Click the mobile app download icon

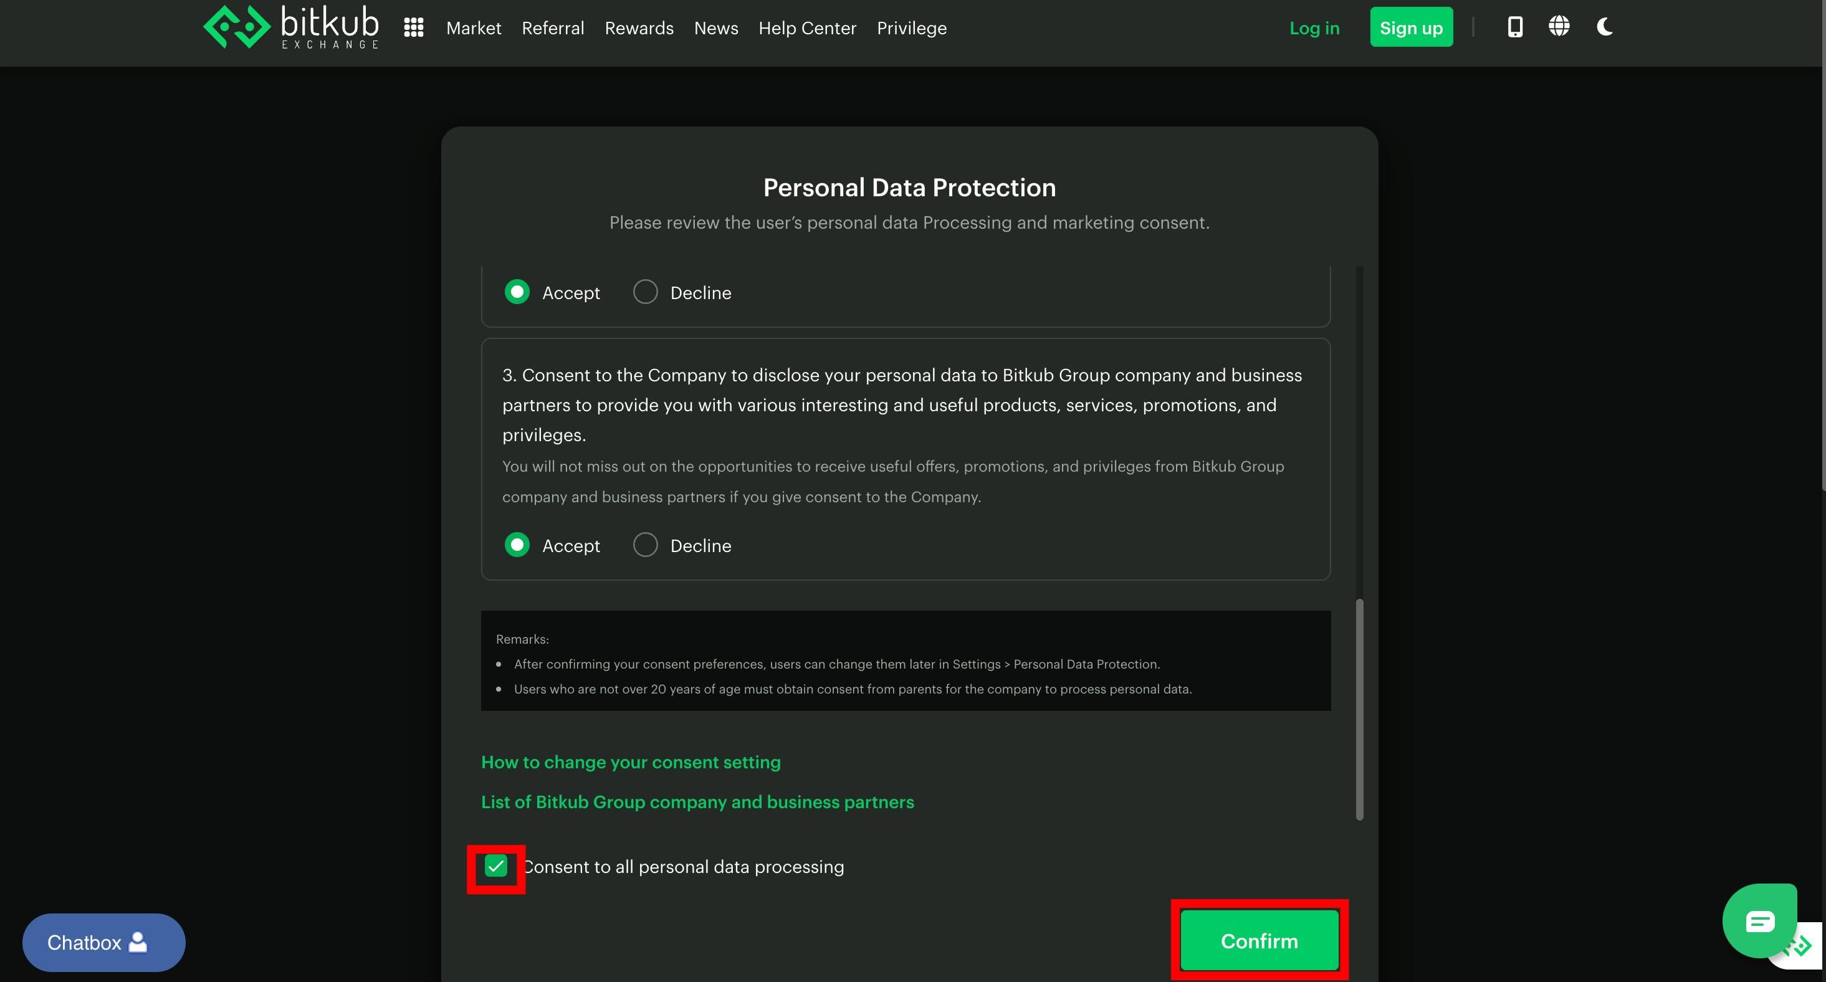pos(1515,27)
